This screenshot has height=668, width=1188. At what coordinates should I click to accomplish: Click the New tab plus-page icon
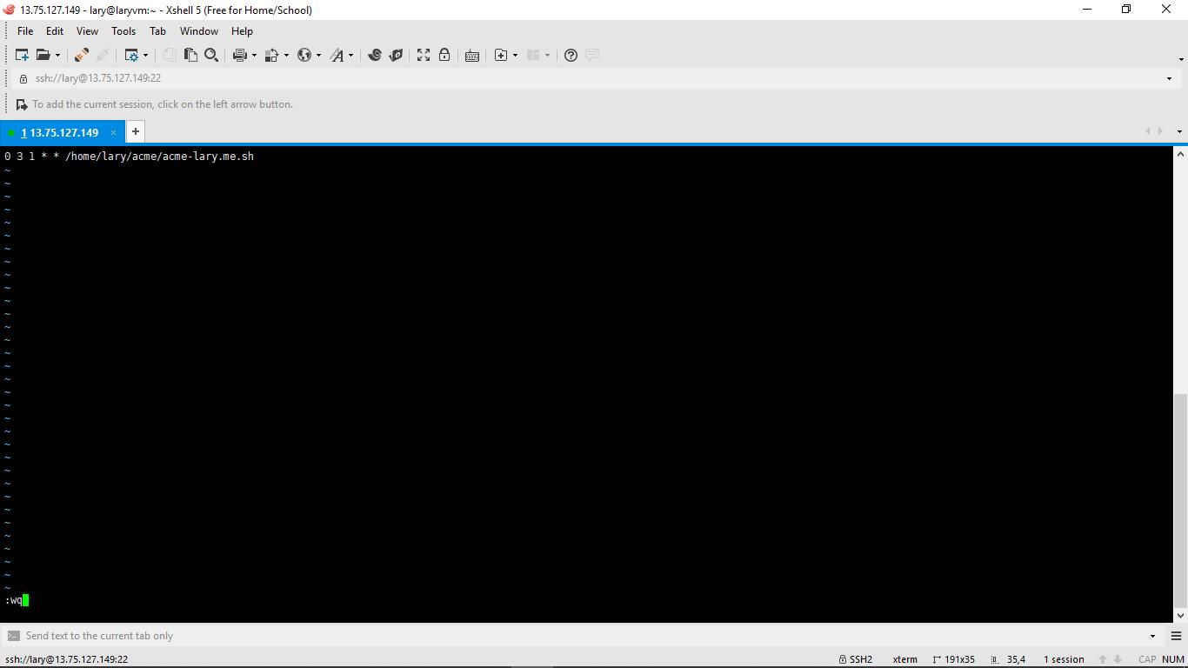[x=501, y=55]
